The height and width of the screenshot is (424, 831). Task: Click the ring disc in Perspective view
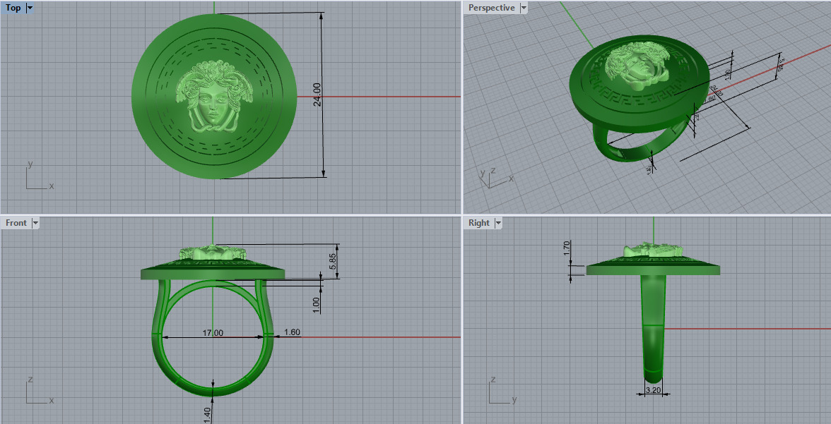click(x=640, y=85)
